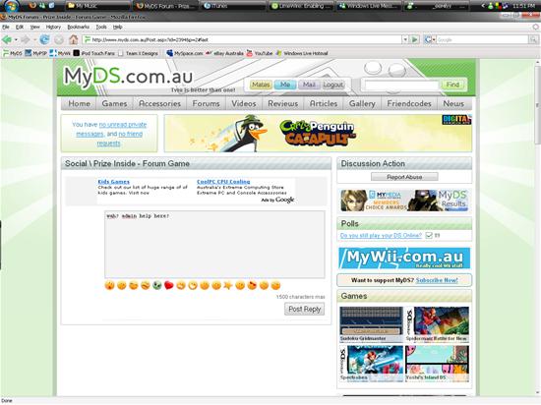
Task: Open back button history dropdown arrow
Action: click(16, 40)
